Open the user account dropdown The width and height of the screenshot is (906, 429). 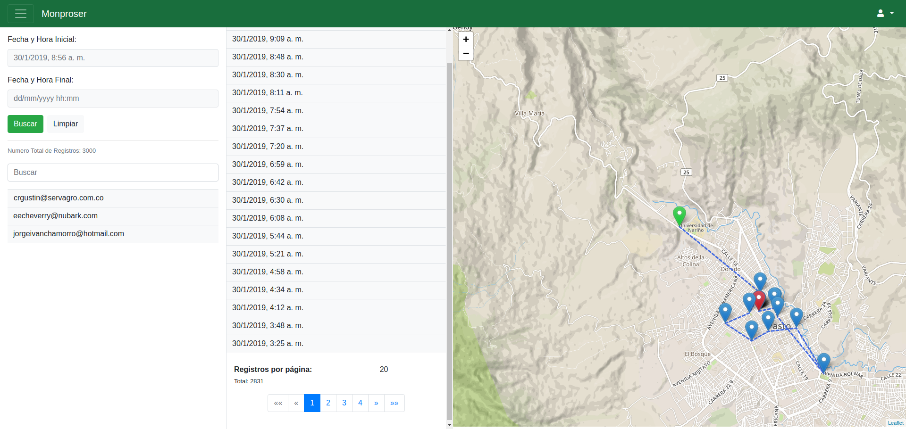click(885, 14)
